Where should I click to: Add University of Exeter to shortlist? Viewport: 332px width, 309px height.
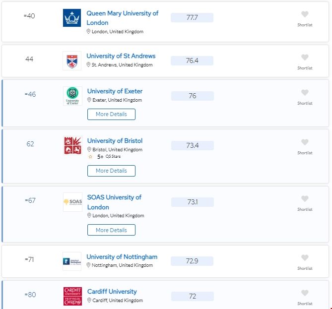coord(305,93)
